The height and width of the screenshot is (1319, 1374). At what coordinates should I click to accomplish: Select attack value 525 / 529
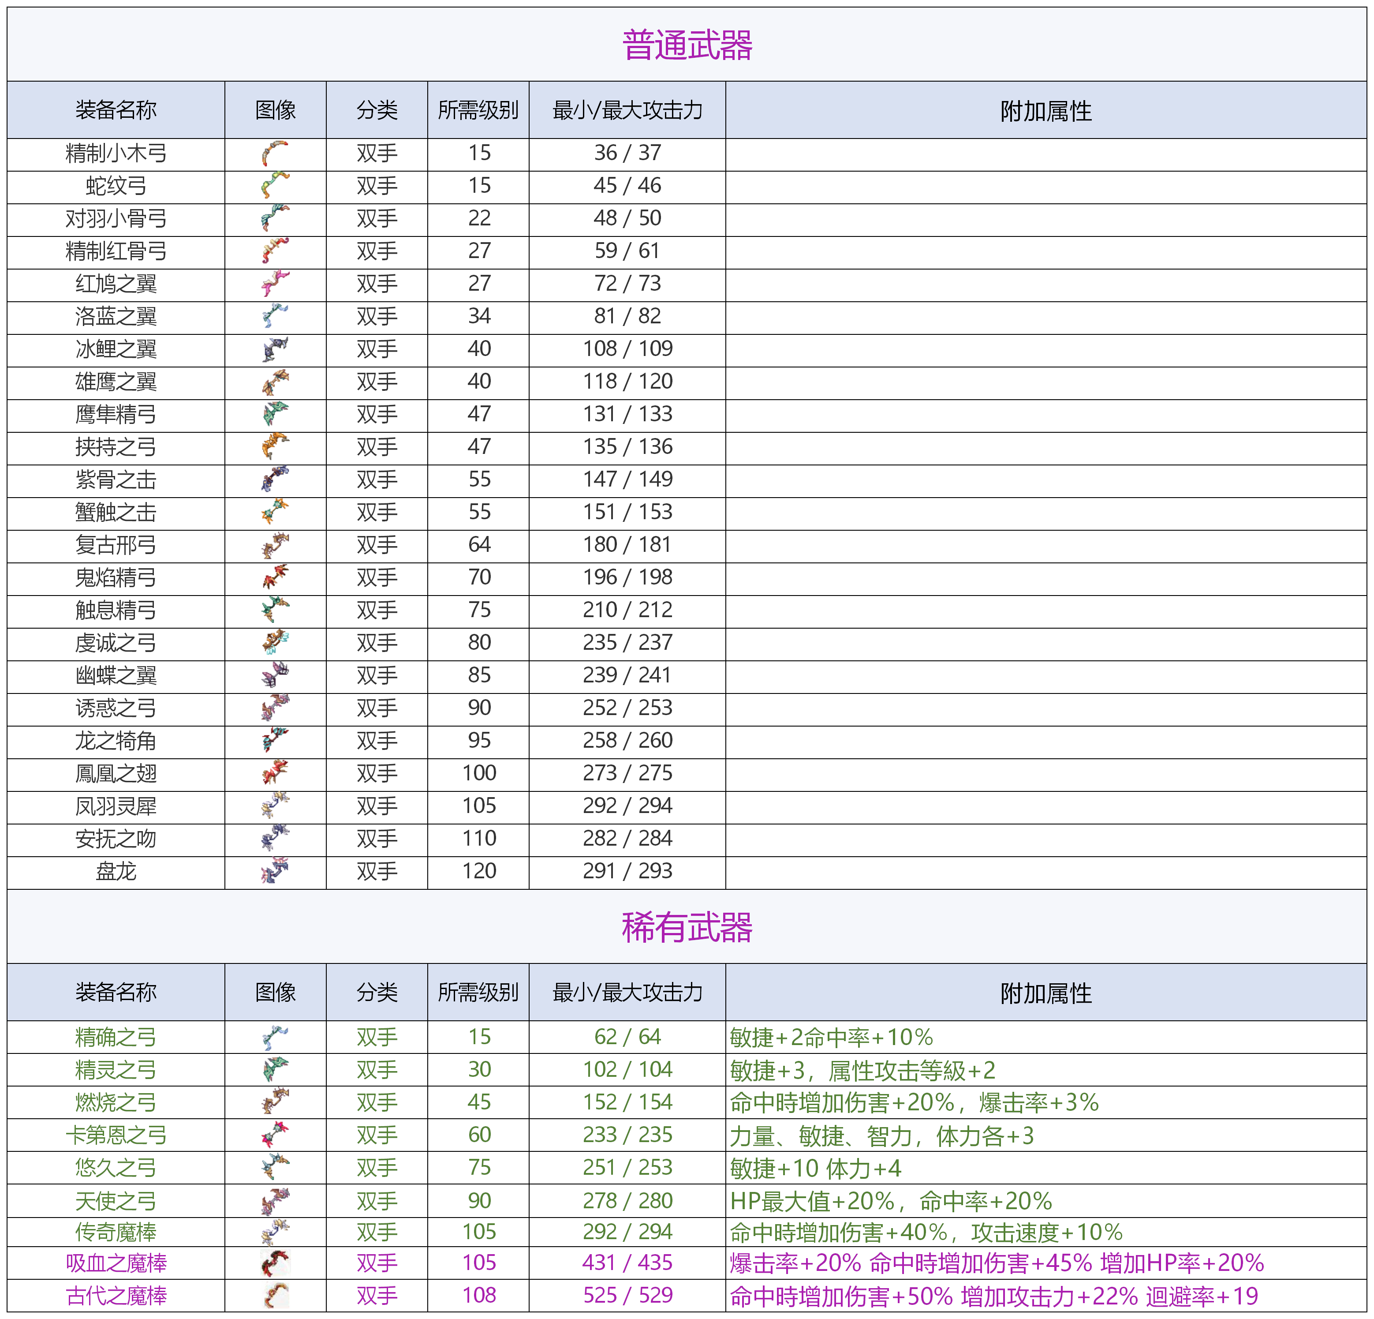click(627, 1295)
